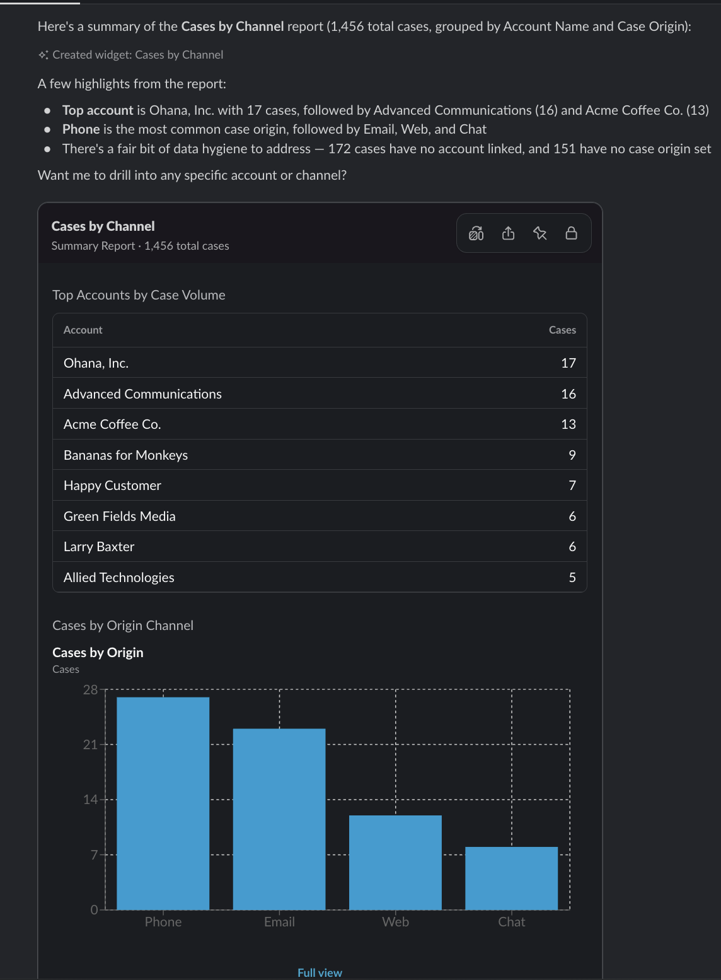The width and height of the screenshot is (721, 980).
Task: Click the widget transform/convert icon
Action: [476, 233]
